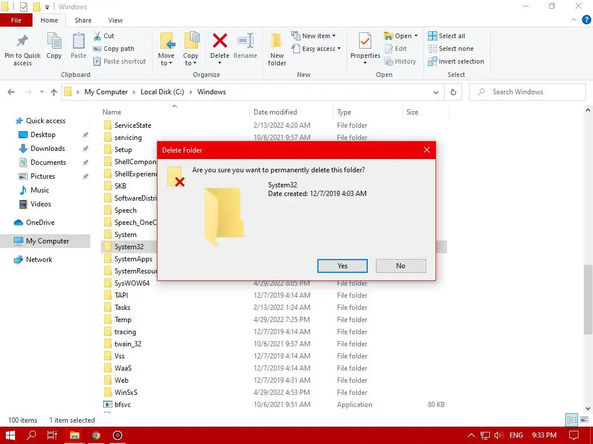Viewport: 593px width, 444px height.
Task: Click the Edit ribbon button
Action: click(396, 49)
